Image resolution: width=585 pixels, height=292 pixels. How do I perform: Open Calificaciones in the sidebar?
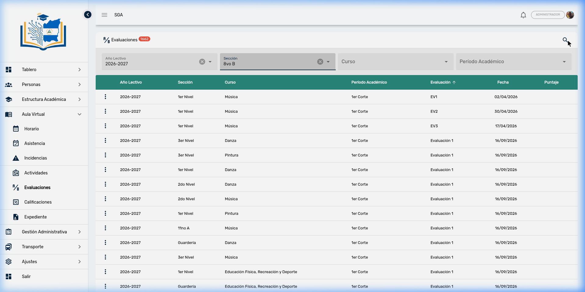coord(38,202)
